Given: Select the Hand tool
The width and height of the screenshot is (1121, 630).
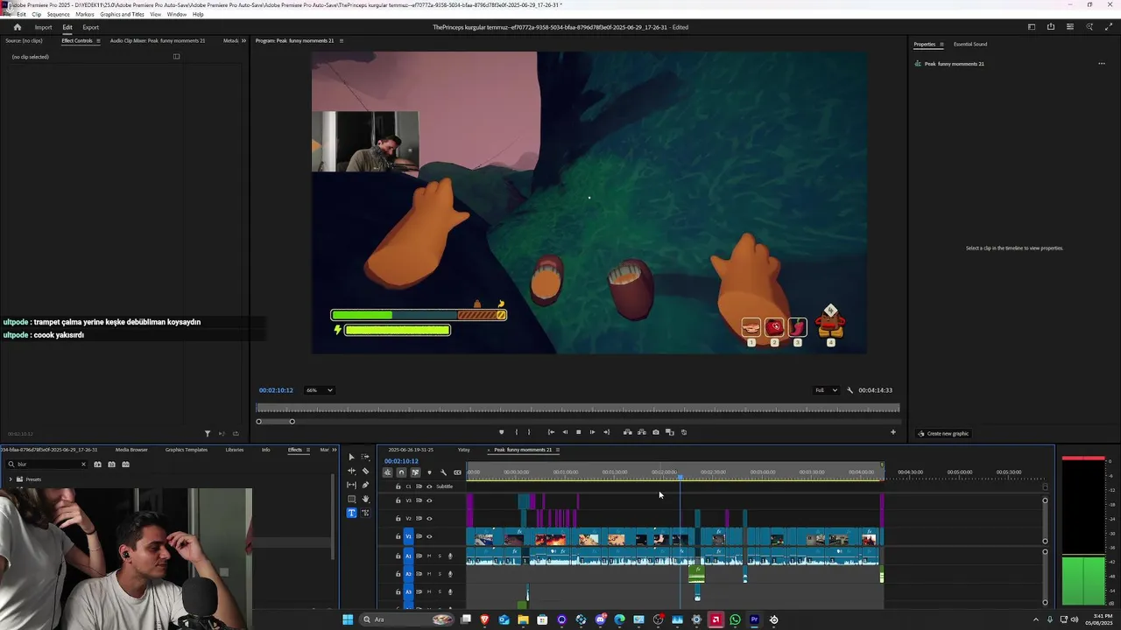Looking at the screenshot, I should click(365, 499).
